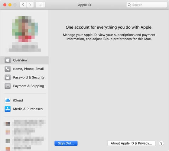
Task: Open Password & Security section
Action: [24, 77]
